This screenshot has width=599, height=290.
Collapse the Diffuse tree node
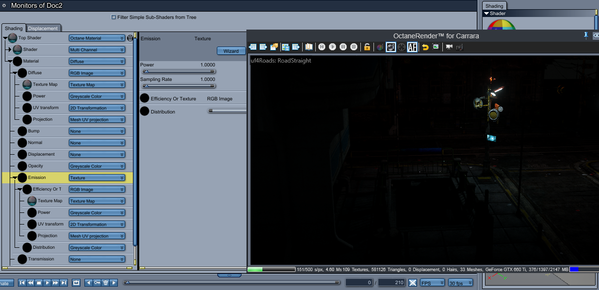15,73
